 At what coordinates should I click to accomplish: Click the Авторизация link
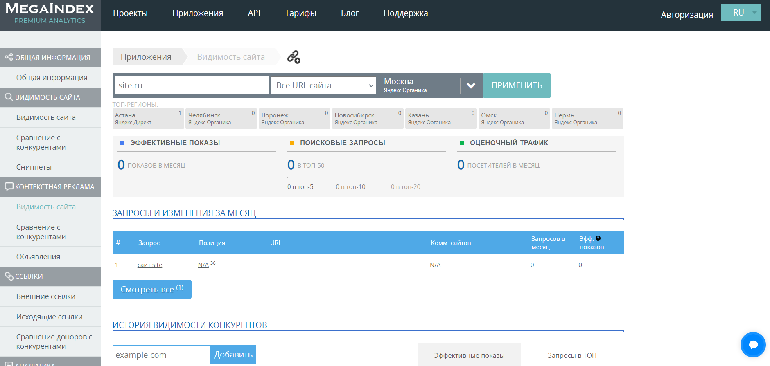pyautogui.click(x=686, y=15)
